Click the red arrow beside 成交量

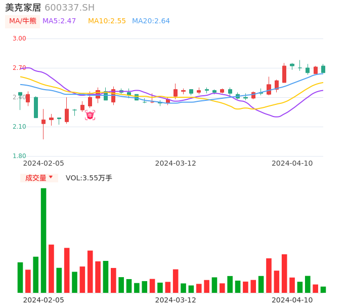pos(51,177)
